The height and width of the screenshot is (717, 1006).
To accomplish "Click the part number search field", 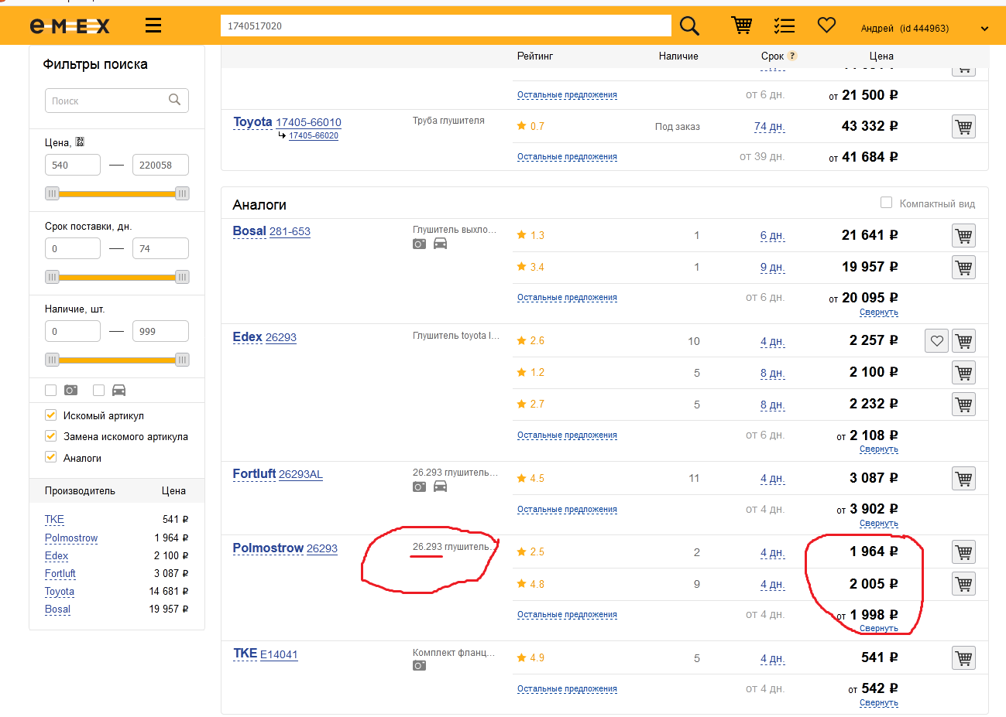I will (446, 26).
